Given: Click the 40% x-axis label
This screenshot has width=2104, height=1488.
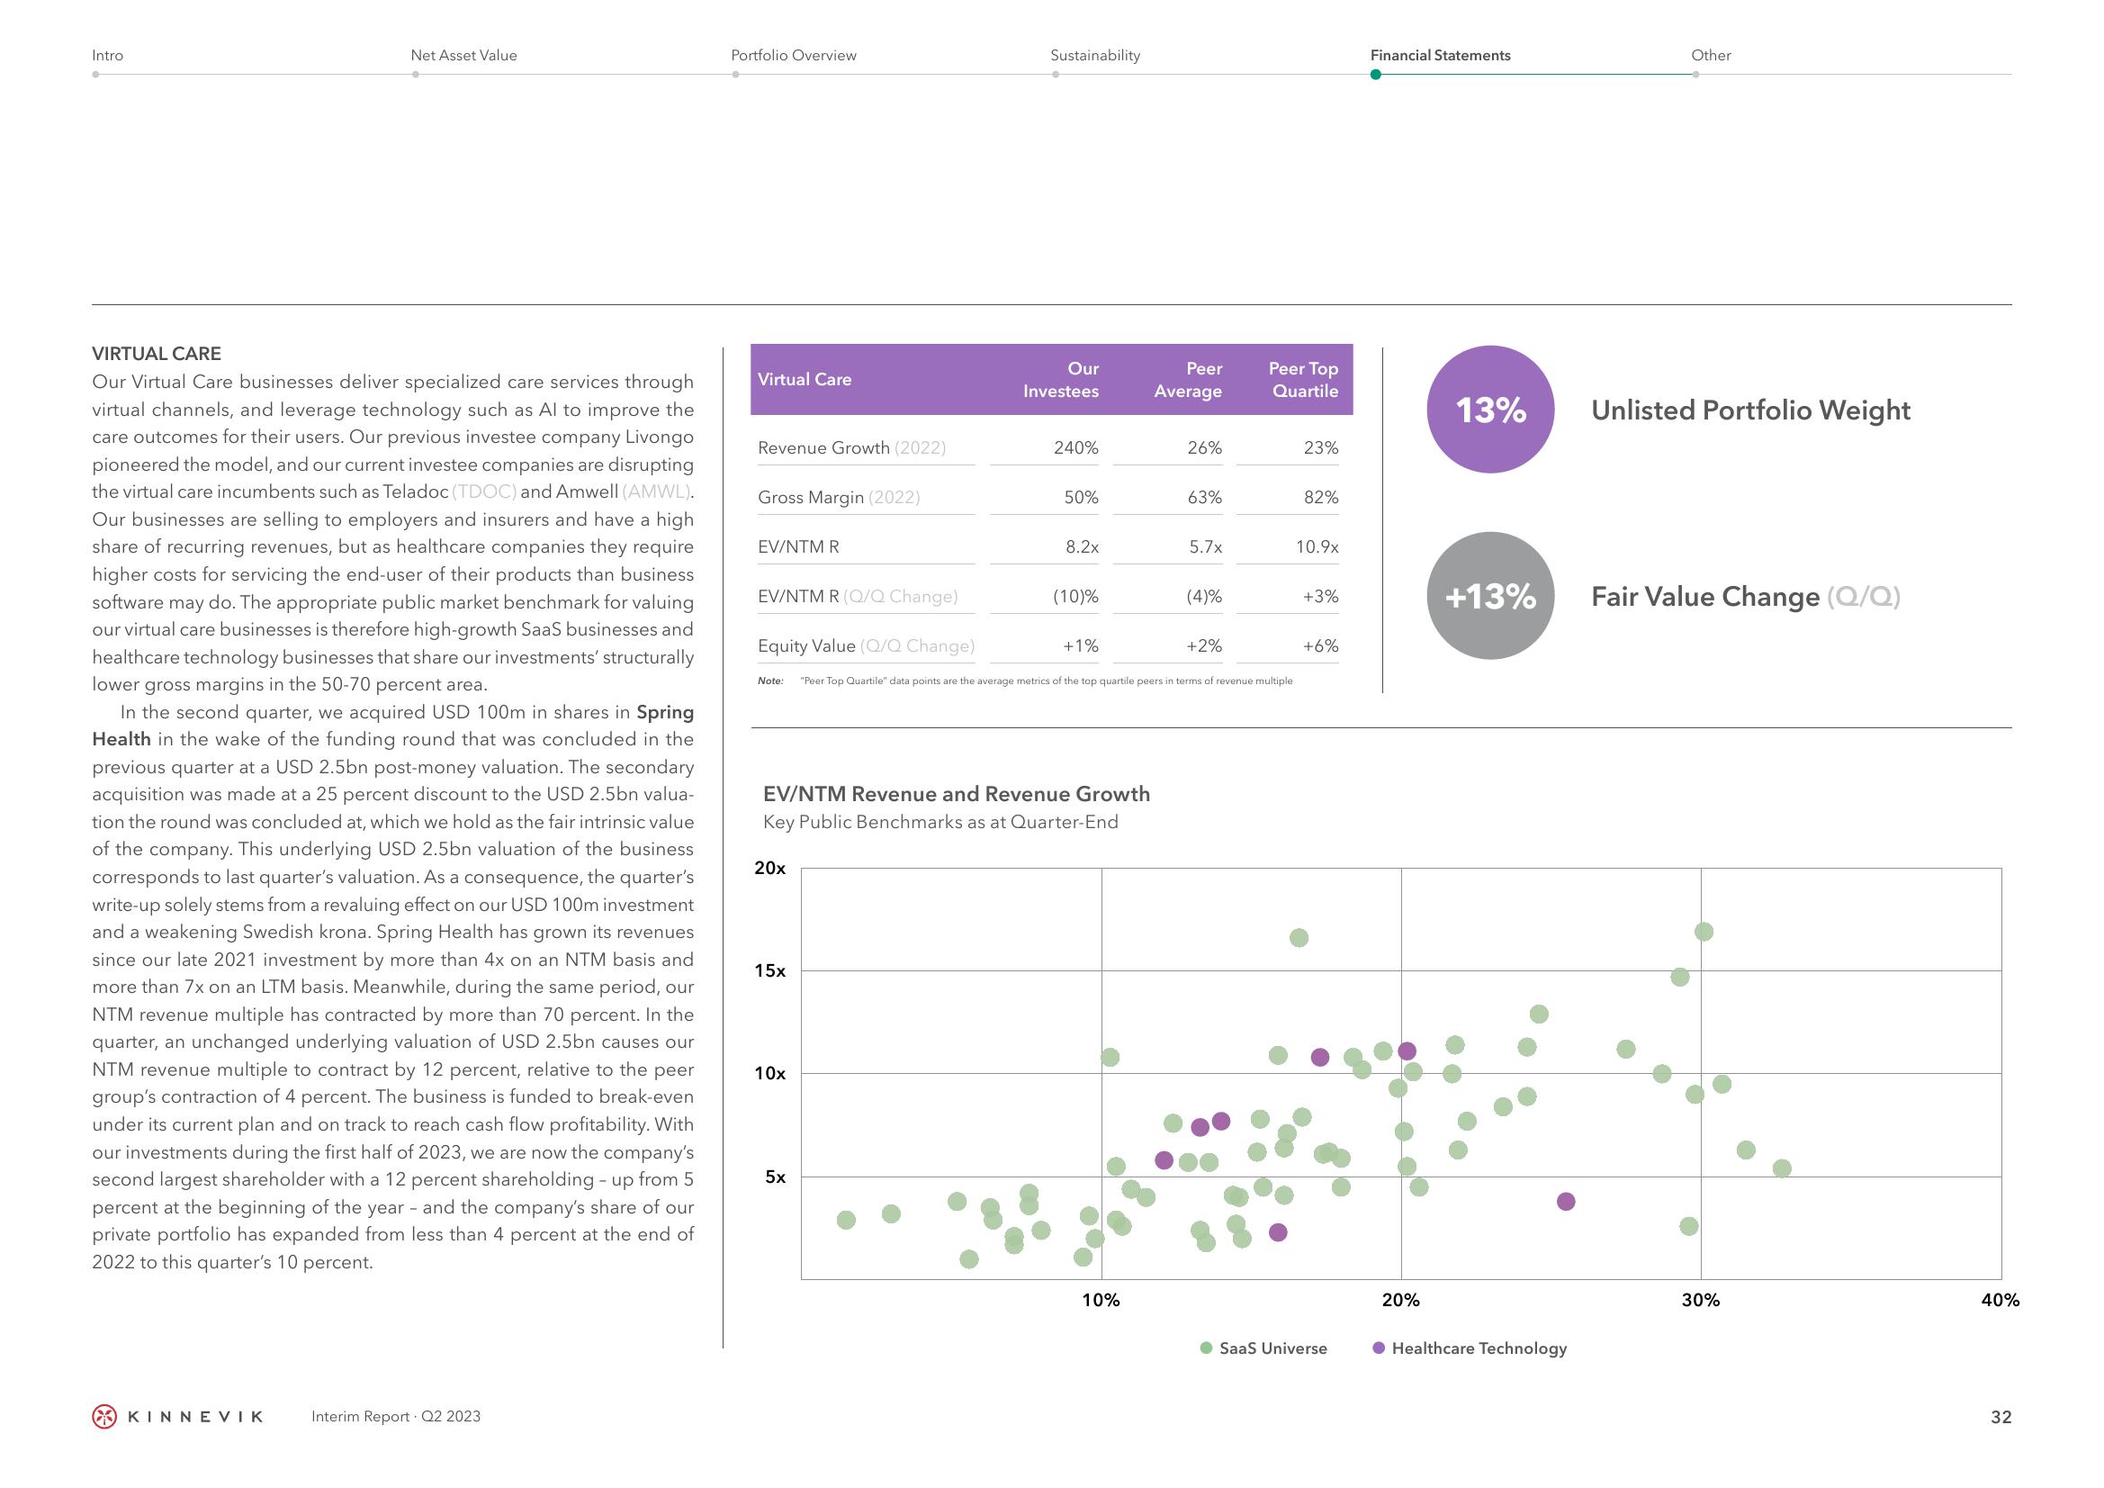Looking at the screenshot, I should (x=2001, y=1299).
